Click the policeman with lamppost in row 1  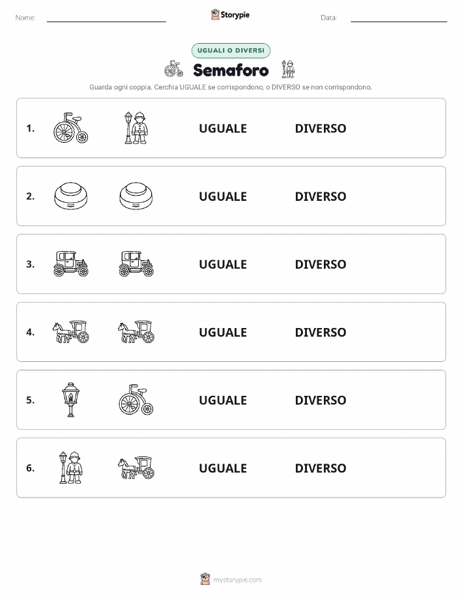tap(136, 128)
